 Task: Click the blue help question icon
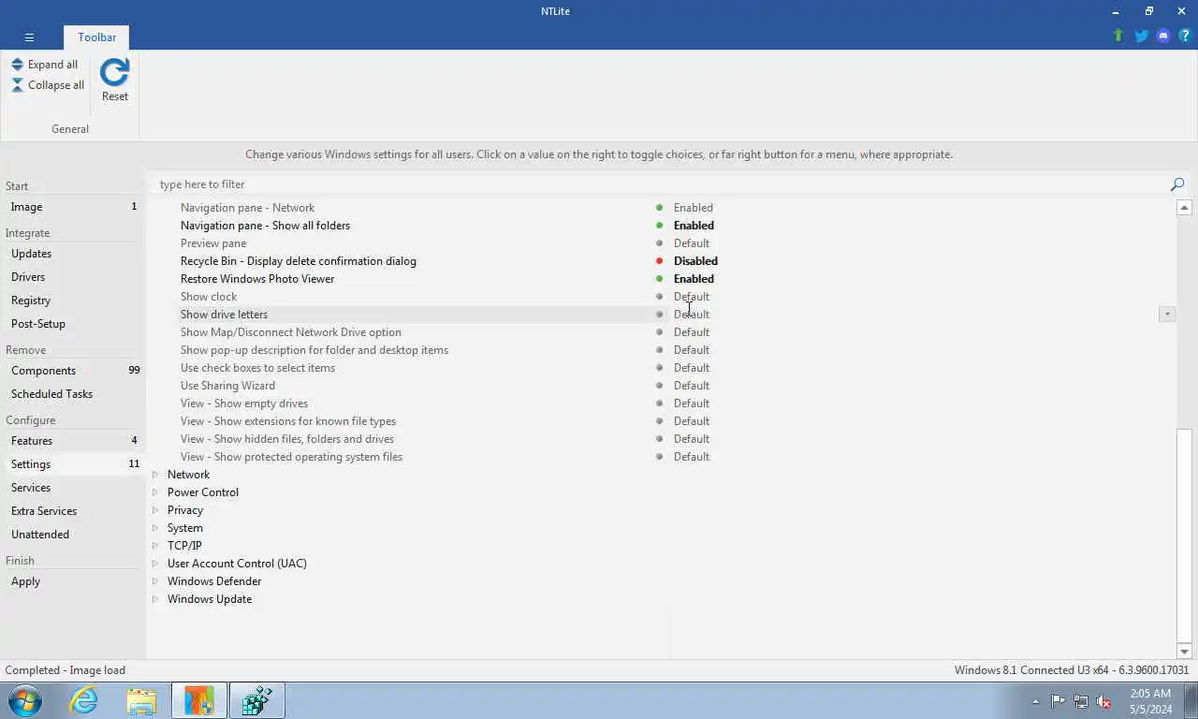(x=1185, y=36)
